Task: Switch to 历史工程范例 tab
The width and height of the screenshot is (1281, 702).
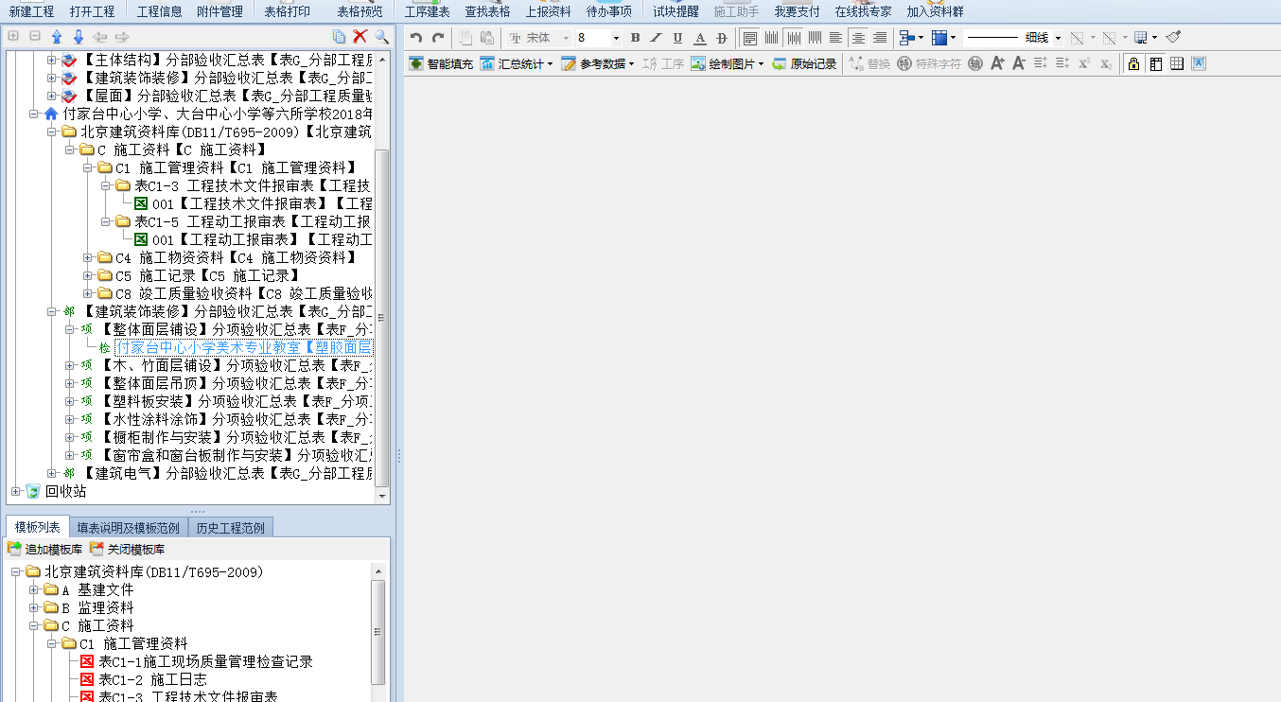Action: coord(231,527)
